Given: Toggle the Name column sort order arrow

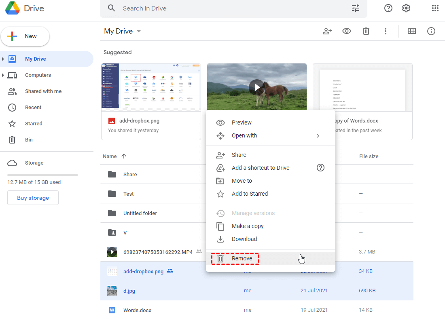Looking at the screenshot, I should coord(123,156).
